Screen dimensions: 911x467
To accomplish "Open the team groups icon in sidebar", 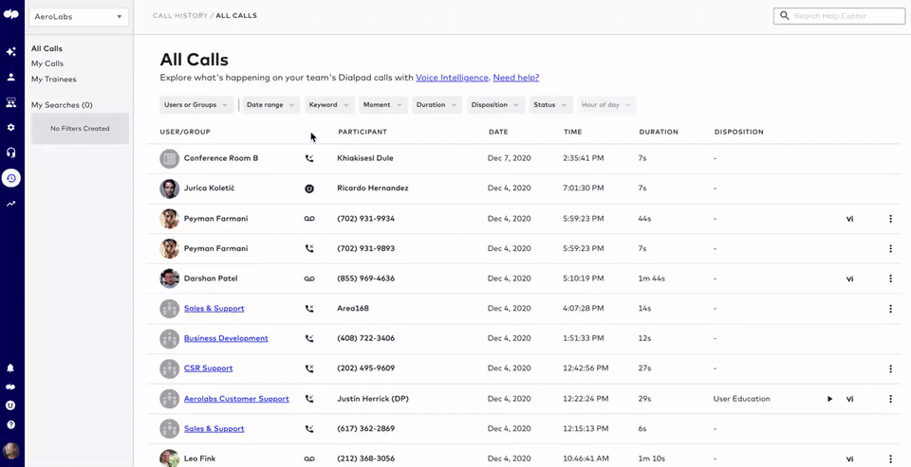I will coord(11,102).
